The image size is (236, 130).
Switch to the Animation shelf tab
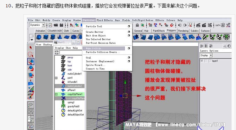click(x=40, y=31)
